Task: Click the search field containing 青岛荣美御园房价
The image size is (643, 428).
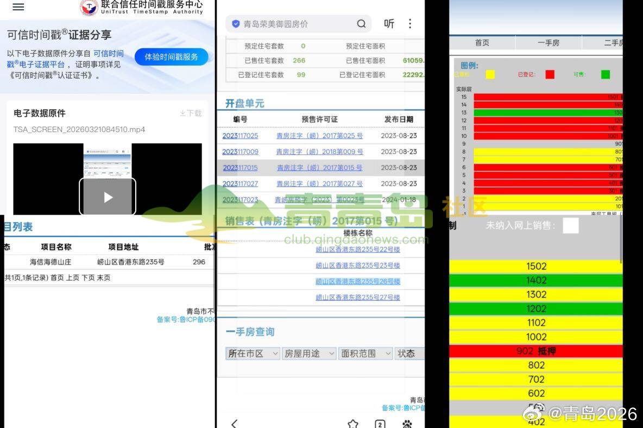Action: point(298,24)
